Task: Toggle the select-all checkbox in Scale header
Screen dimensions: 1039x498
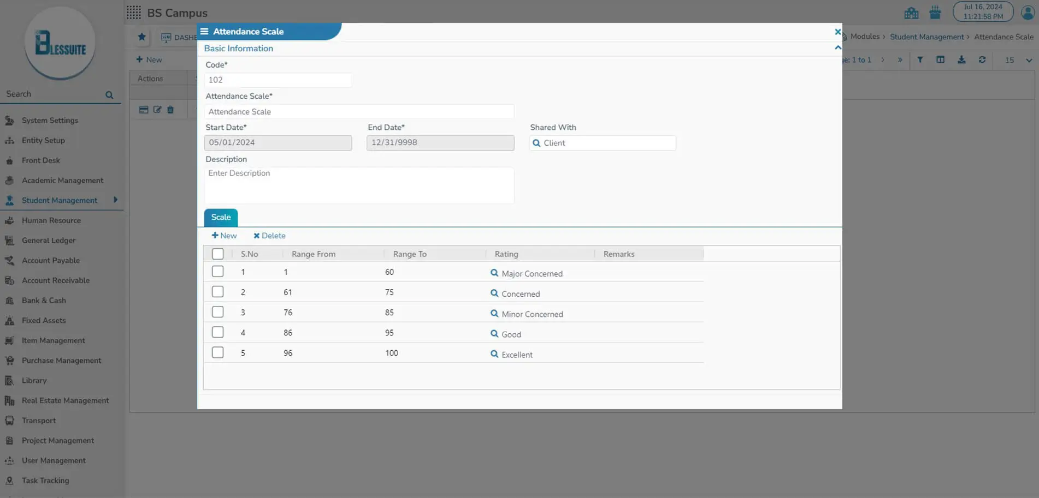Action: click(217, 254)
